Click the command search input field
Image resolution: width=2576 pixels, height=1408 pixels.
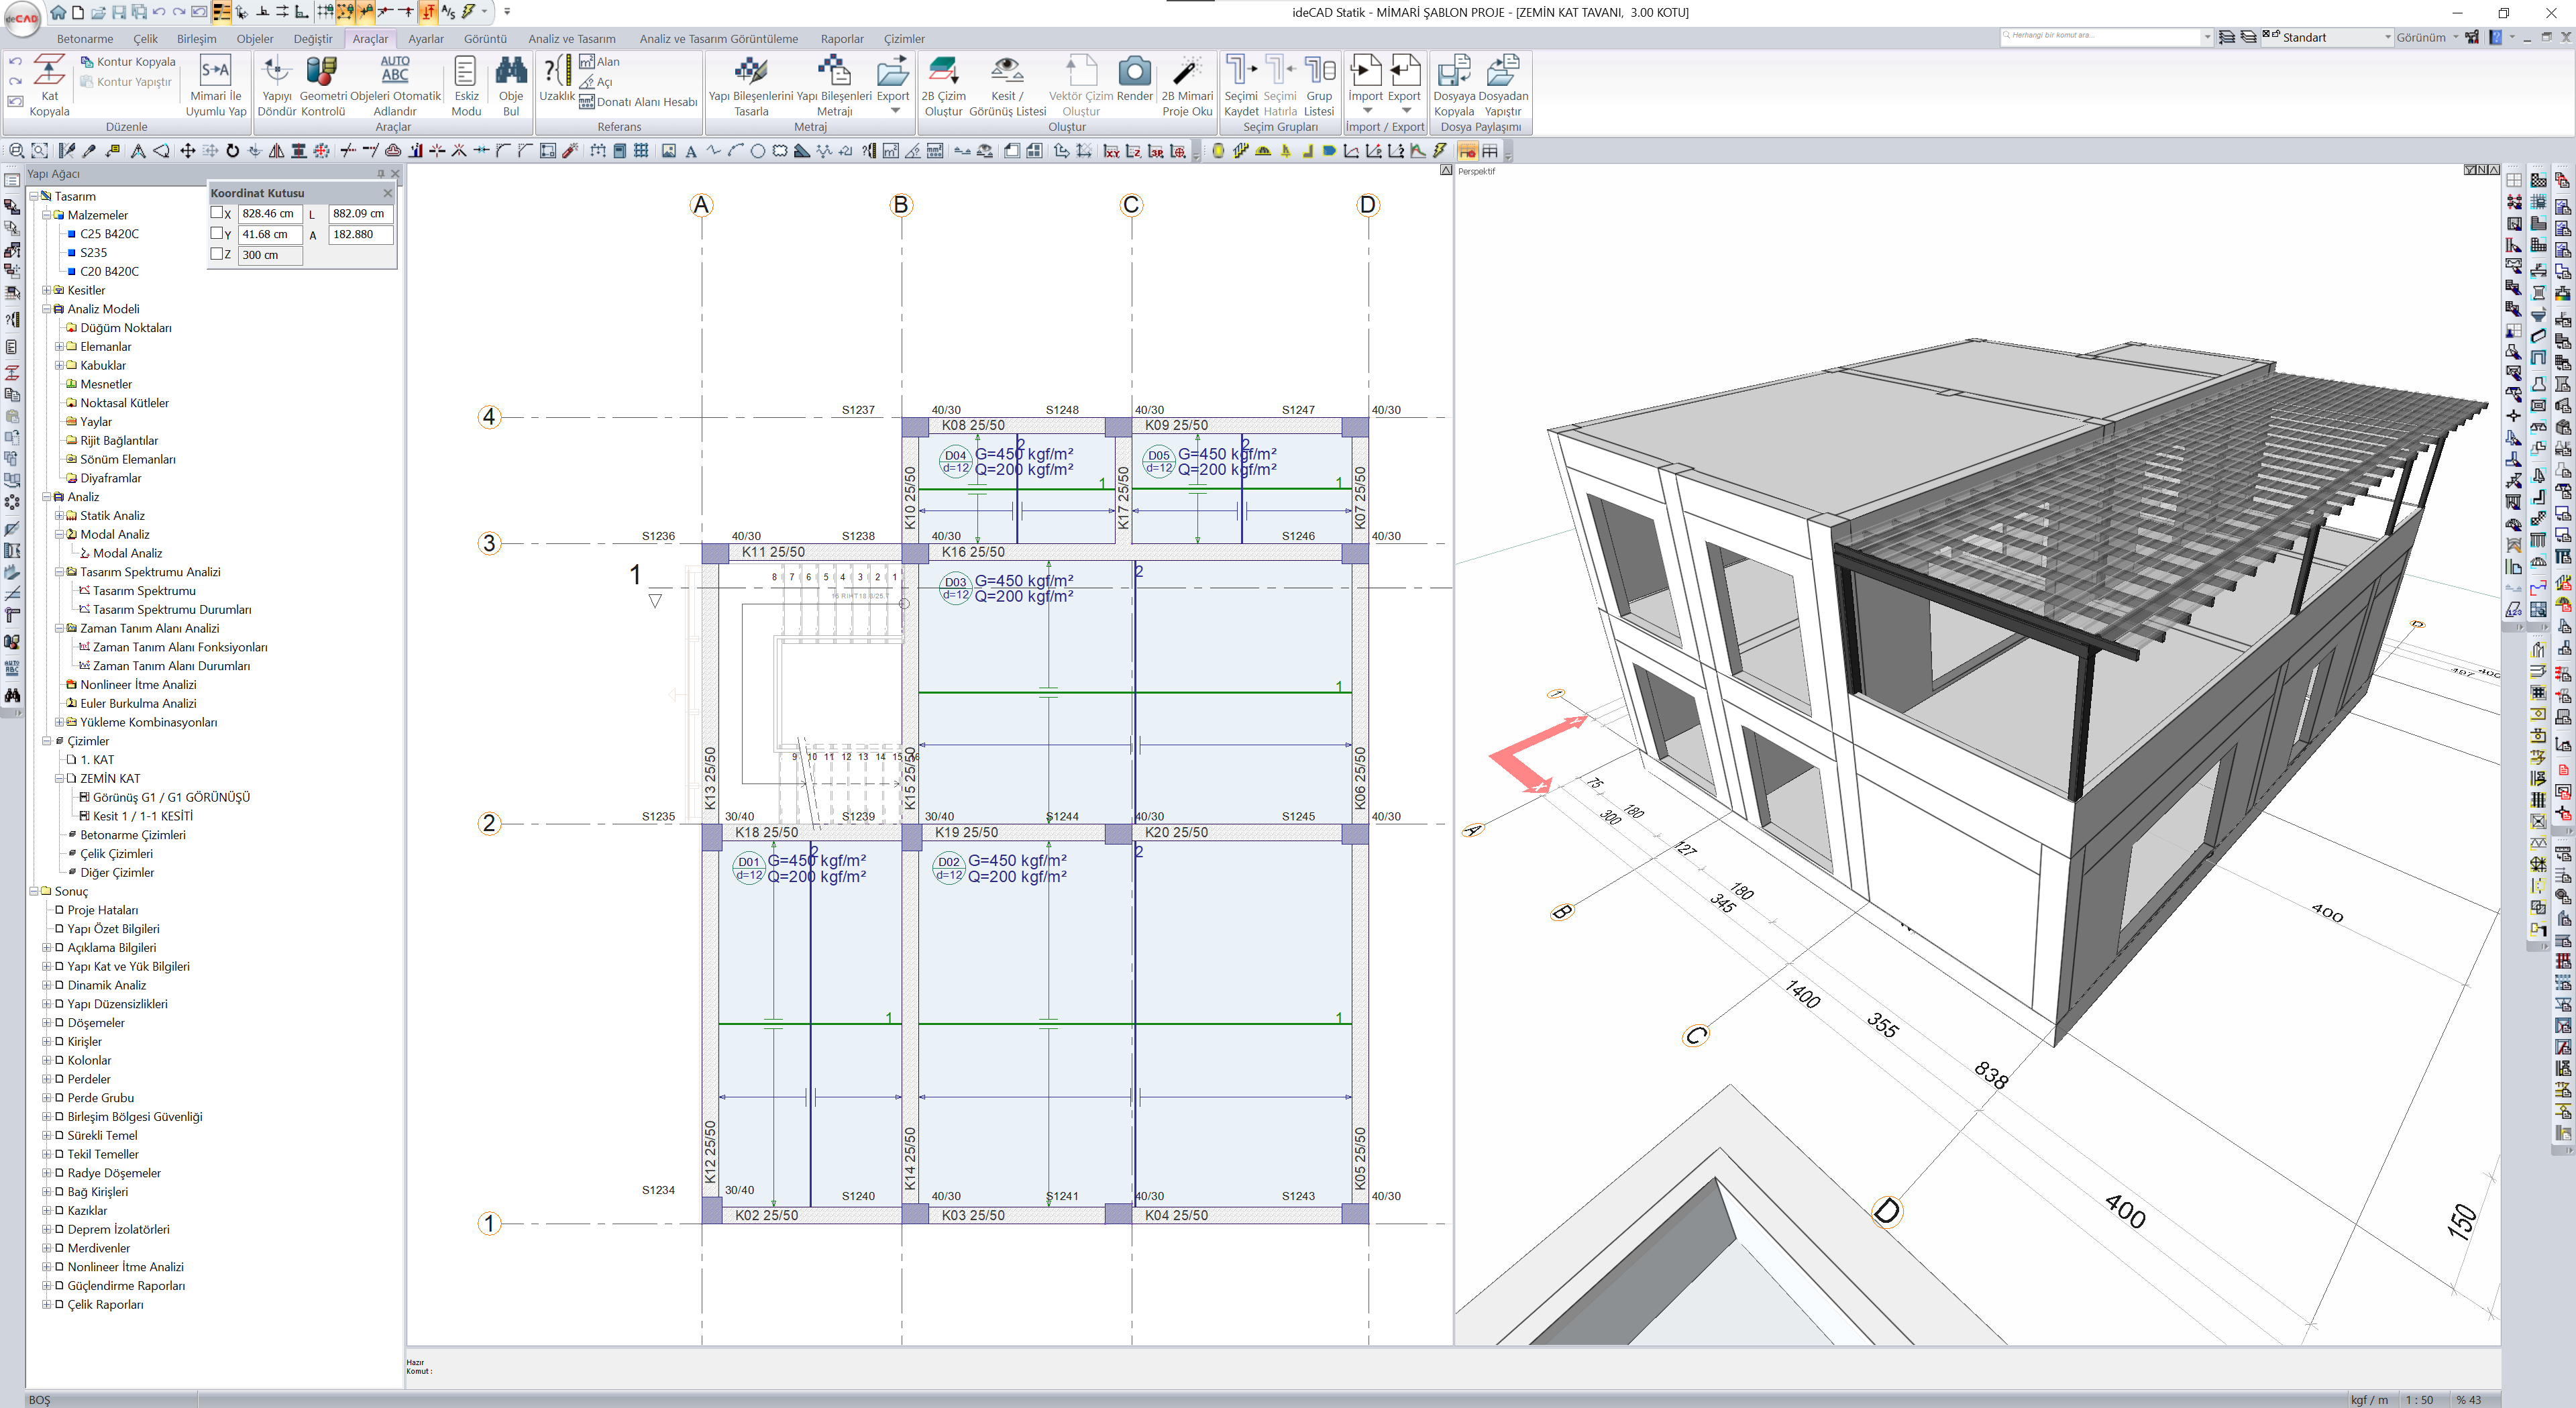click(2100, 36)
